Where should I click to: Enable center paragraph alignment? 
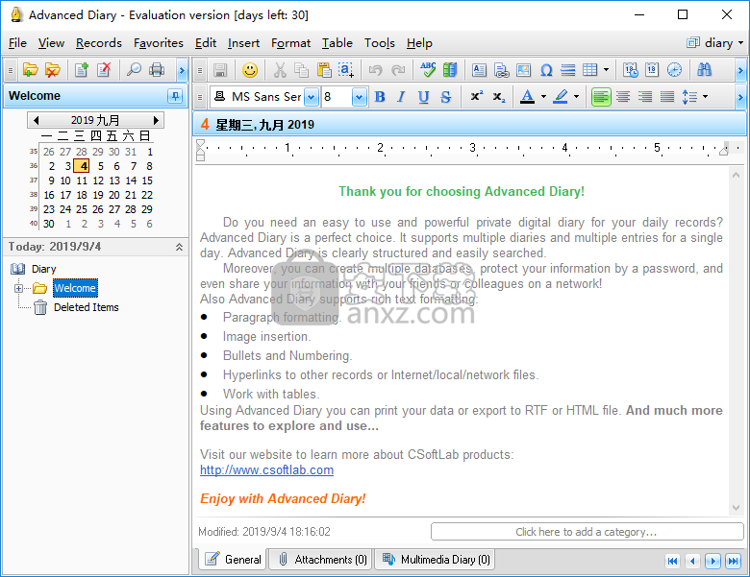click(623, 97)
